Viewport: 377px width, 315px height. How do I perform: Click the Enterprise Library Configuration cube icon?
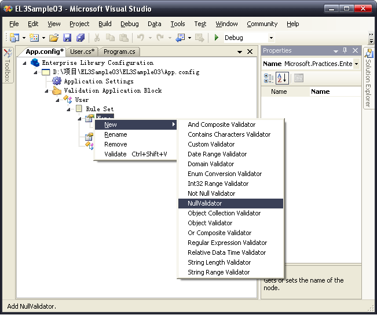tap(35, 63)
